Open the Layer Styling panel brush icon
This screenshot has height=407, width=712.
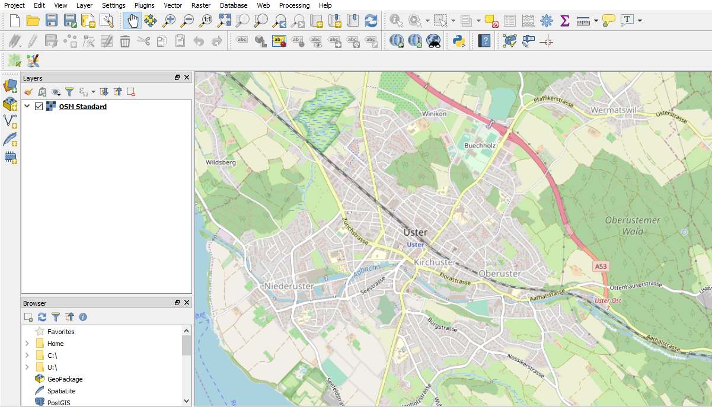click(27, 92)
